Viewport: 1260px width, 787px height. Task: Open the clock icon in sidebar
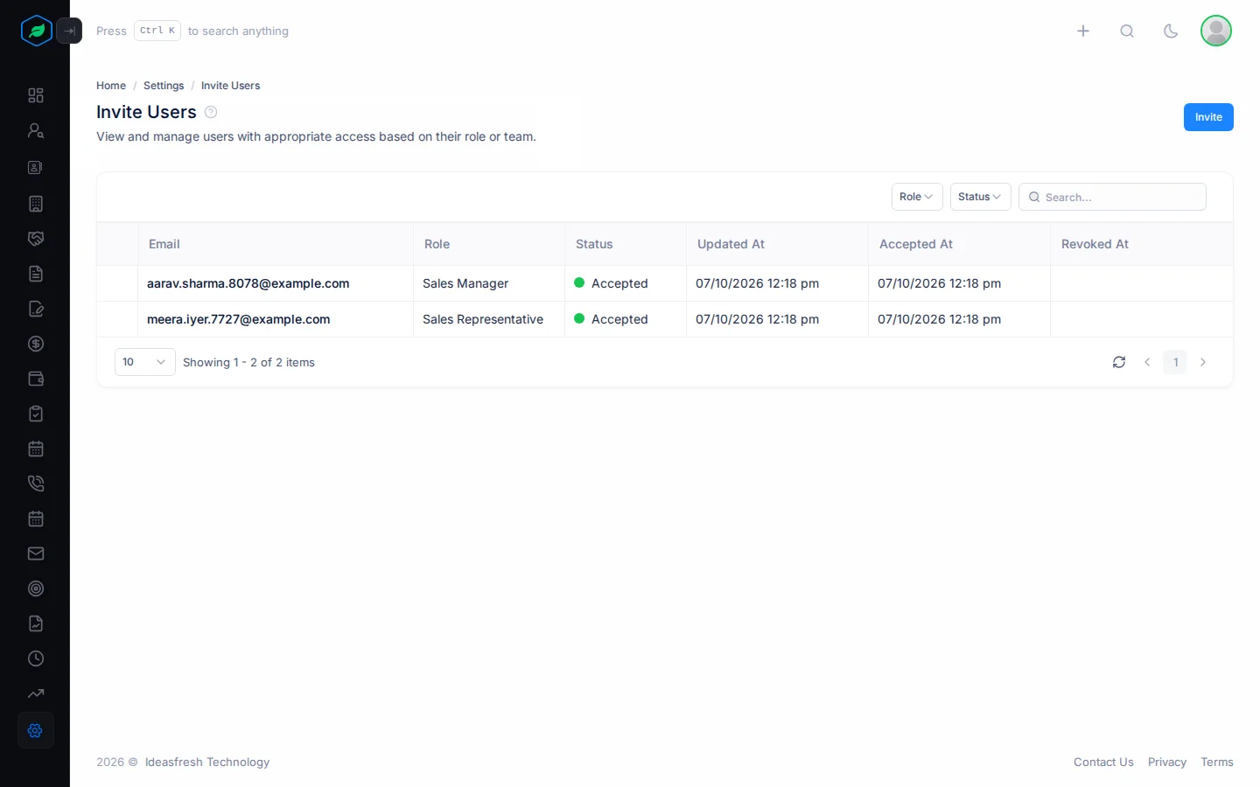(x=36, y=658)
